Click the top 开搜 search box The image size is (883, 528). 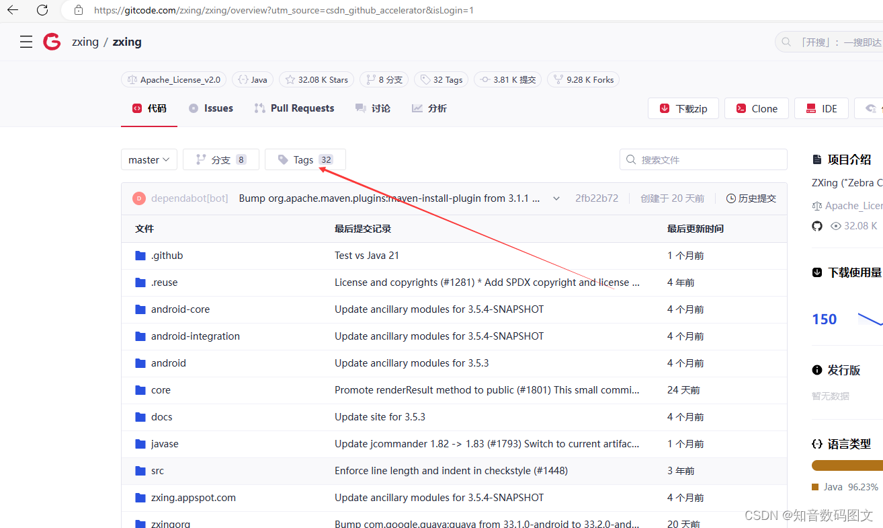(829, 42)
